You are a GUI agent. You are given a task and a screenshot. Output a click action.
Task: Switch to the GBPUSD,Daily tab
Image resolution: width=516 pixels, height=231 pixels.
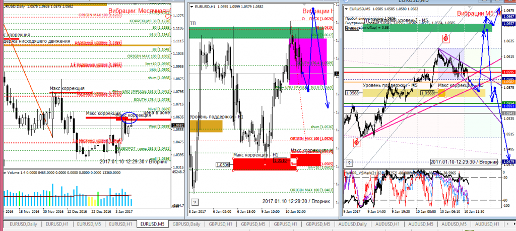(x=186, y=224)
